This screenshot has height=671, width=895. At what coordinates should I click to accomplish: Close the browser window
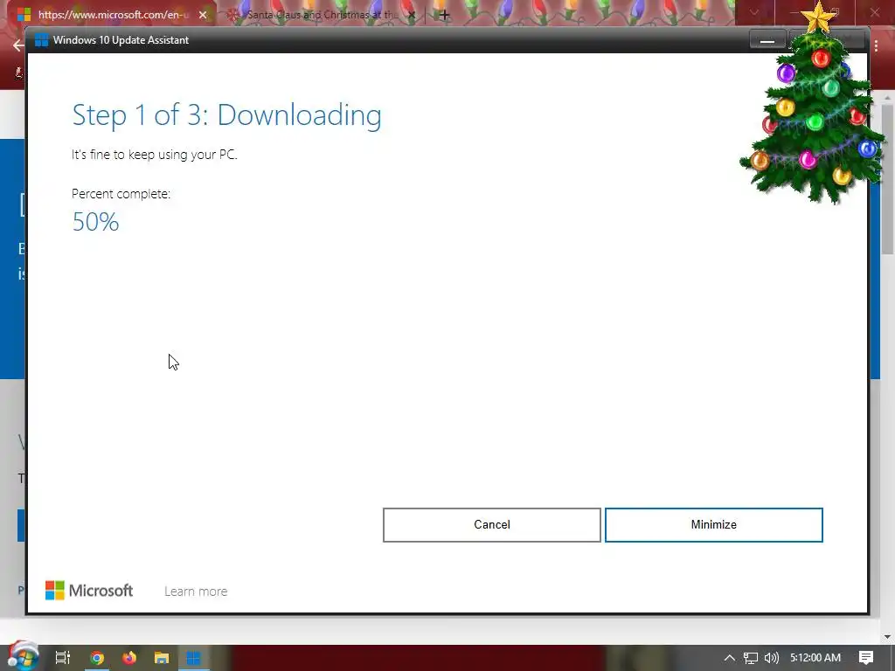[x=874, y=12]
